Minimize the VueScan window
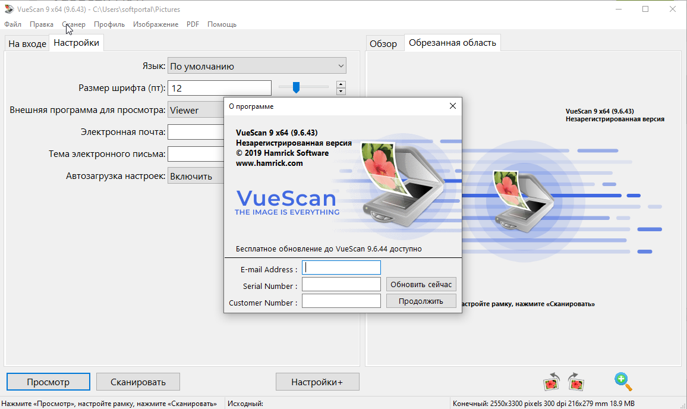The width and height of the screenshot is (687, 409). pyautogui.click(x=619, y=9)
